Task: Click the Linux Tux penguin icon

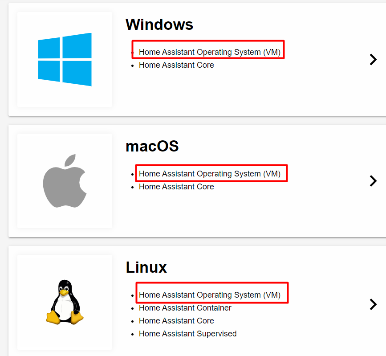Action: click(65, 302)
